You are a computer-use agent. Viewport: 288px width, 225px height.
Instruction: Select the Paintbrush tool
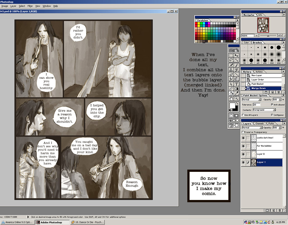pos(237,65)
